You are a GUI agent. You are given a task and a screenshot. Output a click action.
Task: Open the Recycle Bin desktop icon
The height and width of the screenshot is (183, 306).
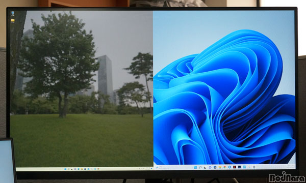[x=13, y=13]
